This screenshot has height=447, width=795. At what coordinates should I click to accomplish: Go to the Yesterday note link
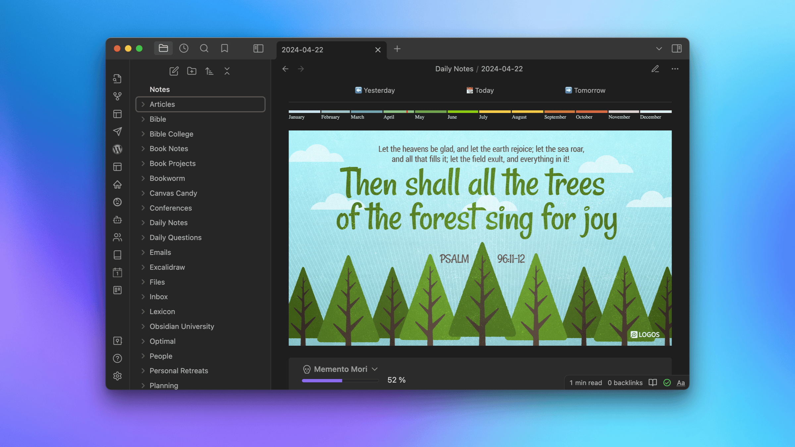pyautogui.click(x=375, y=90)
